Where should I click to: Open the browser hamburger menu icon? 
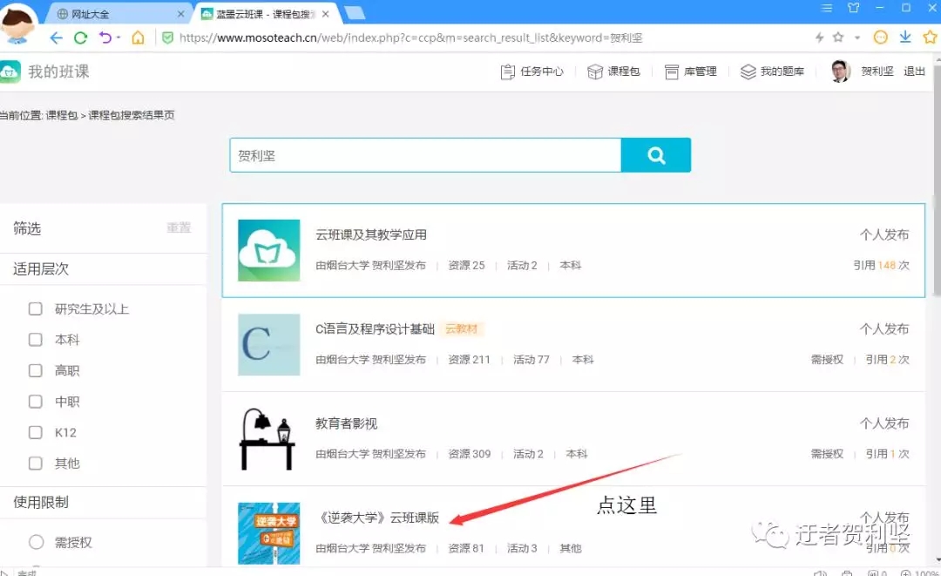pos(826,8)
